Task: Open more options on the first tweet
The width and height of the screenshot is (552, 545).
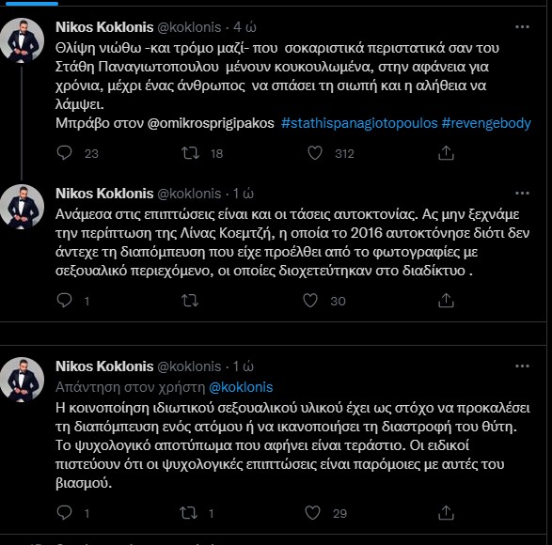Action: [x=522, y=27]
